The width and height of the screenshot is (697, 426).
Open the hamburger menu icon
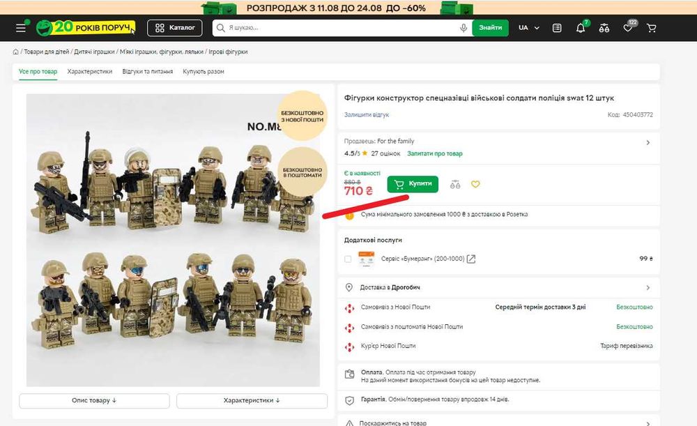21,28
